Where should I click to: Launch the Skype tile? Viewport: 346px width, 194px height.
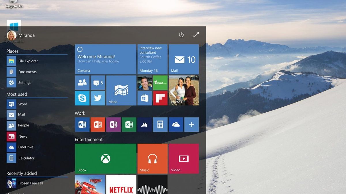click(x=82, y=98)
